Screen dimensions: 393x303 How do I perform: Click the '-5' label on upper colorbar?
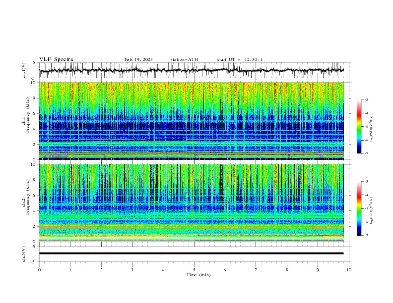(x=366, y=127)
